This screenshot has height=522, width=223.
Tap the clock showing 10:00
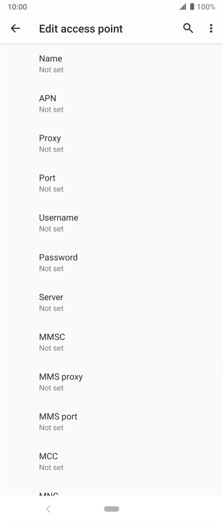click(x=17, y=7)
